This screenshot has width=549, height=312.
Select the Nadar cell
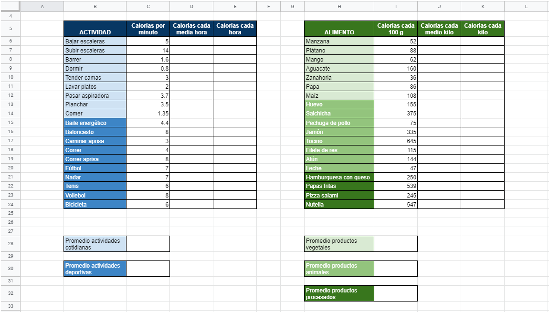pos(95,177)
